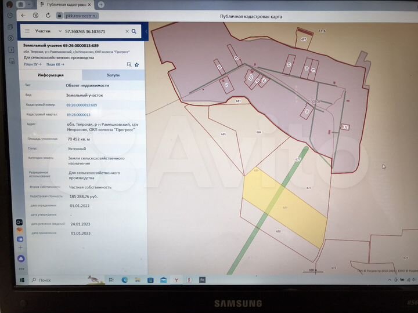The image size is (418, 313).
Task: Open a new browser tab
Action: [x=101, y=5]
